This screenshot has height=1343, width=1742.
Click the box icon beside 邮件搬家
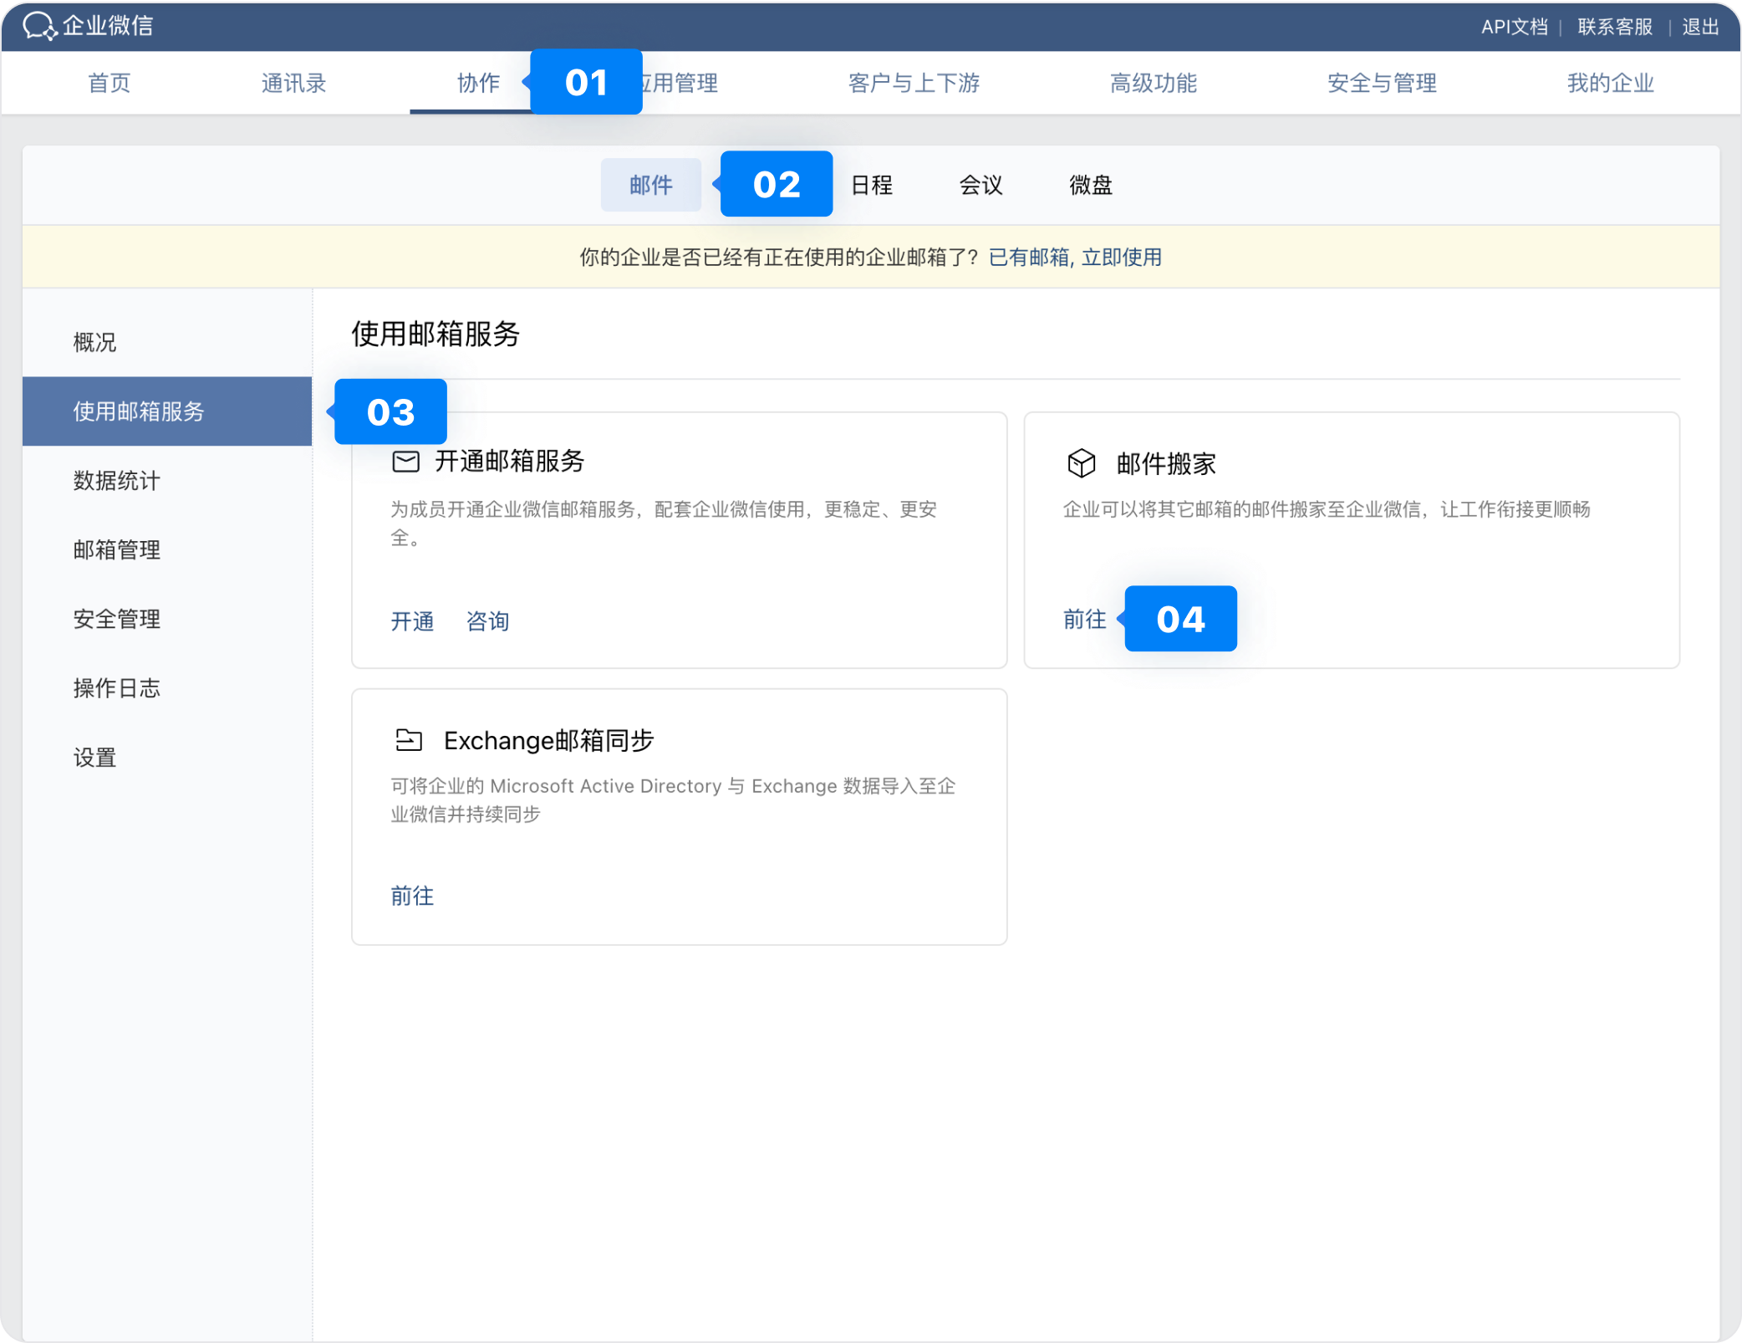[x=1081, y=463]
